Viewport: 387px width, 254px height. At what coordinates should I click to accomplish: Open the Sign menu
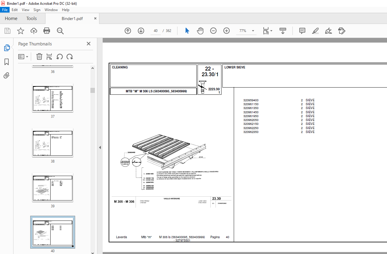37,10
